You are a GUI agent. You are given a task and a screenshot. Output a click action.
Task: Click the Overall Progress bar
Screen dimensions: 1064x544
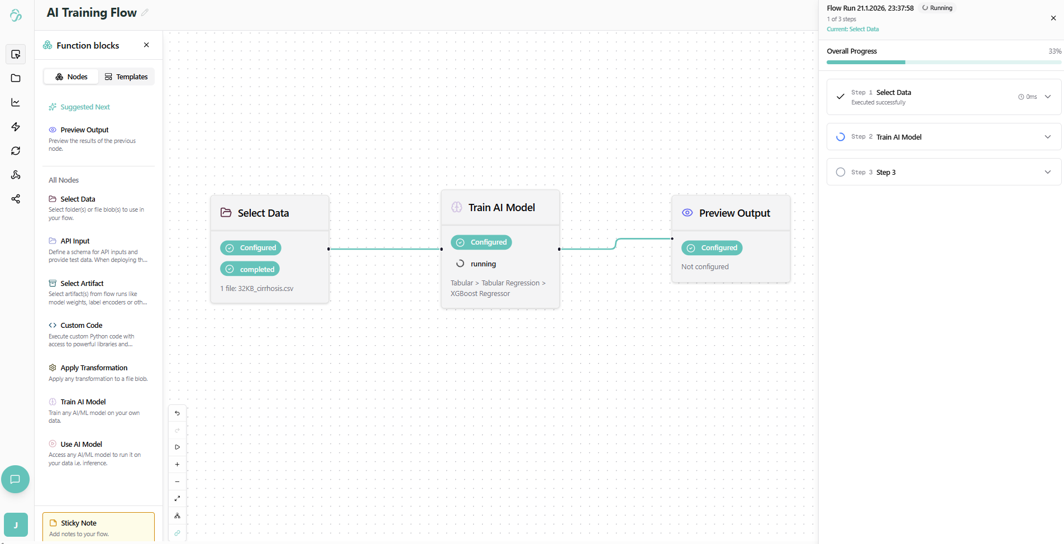point(943,63)
